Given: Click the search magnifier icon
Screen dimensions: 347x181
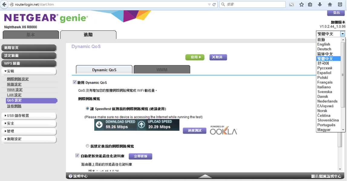Looking at the screenshot, I should [223, 5].
